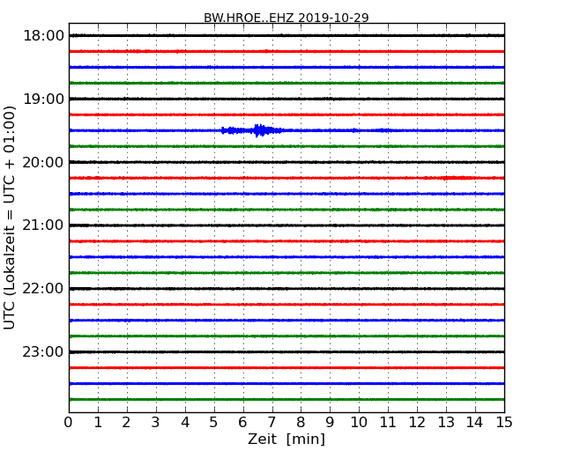Select x-axis tick label 14
Image resolution: width=573 pixels, height=458 pixels.
coord(474,422)
